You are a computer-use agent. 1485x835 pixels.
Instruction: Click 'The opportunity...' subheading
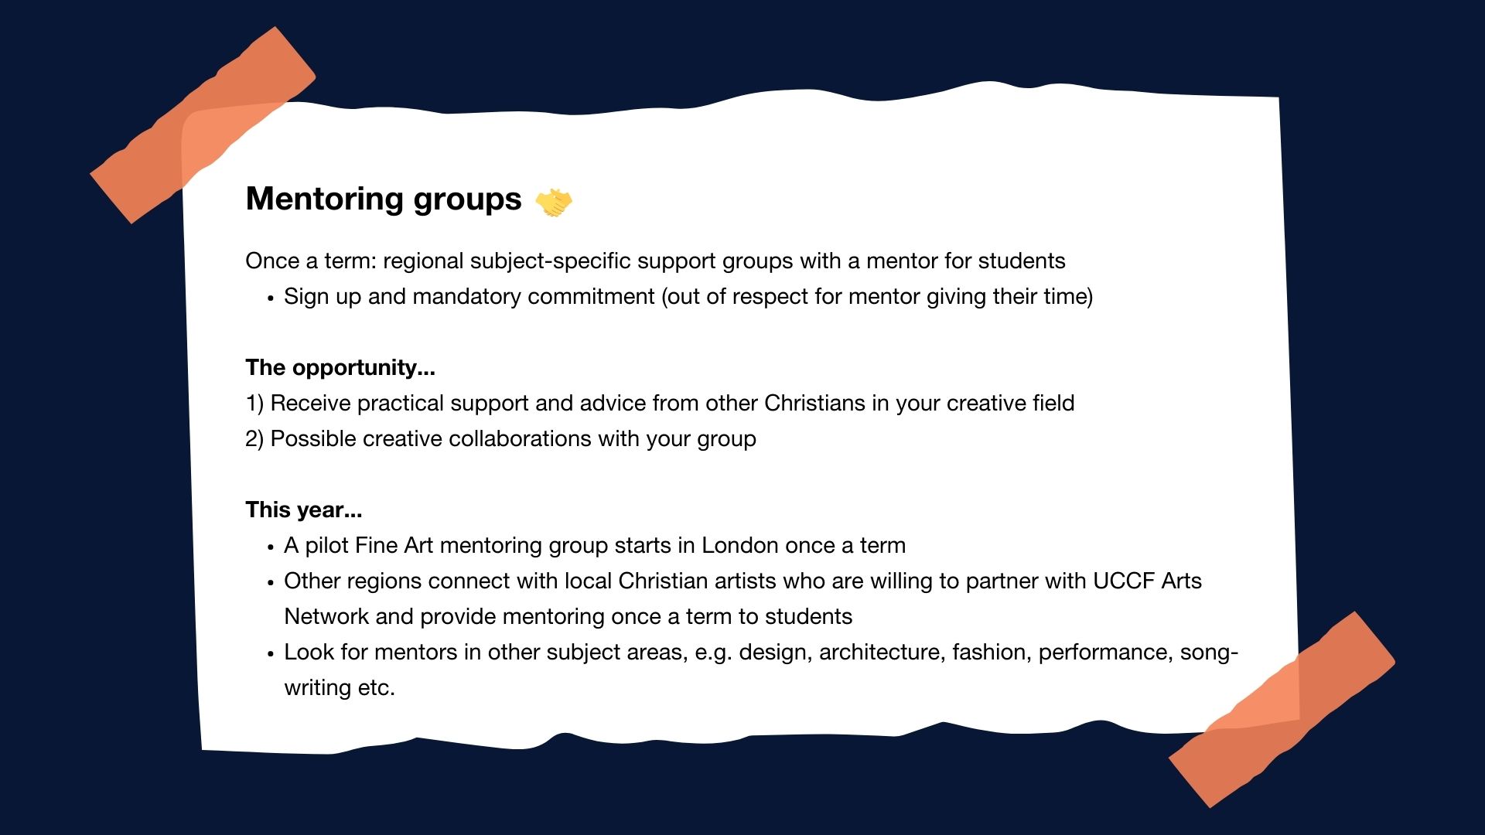click(340, 367)
